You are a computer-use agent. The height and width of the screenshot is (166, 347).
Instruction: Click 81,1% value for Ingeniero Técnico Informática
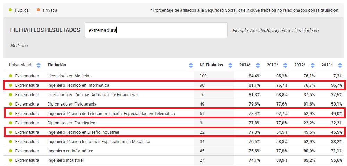coord(254,85)
